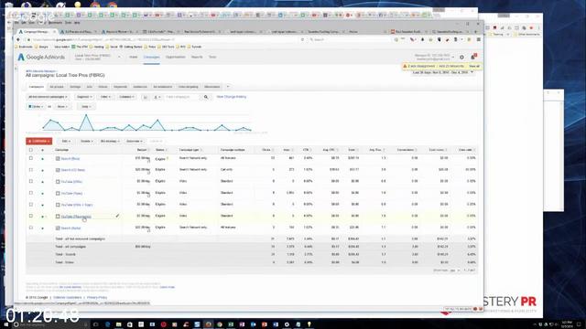Select the header checkbox for all campaigns
Screen dimensions: 586x329
point(31,150)
